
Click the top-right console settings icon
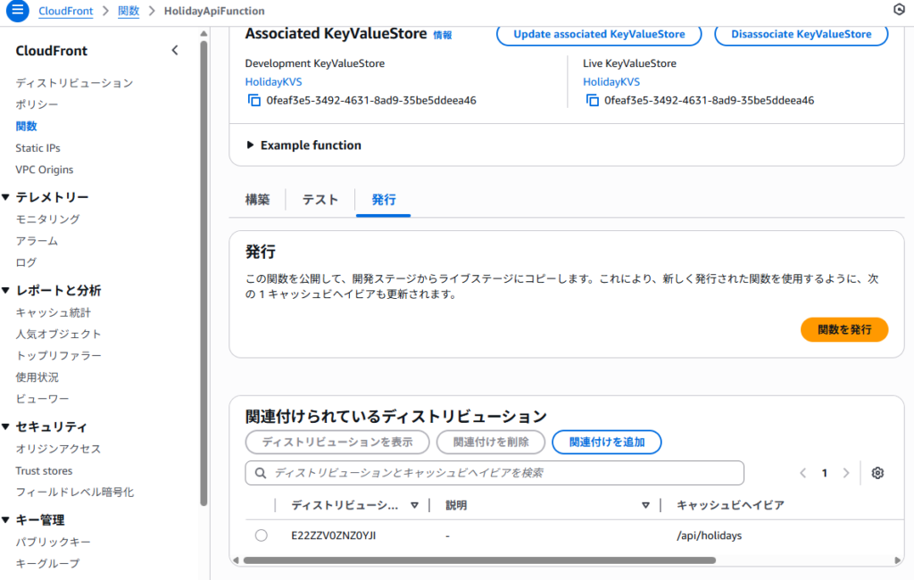(898, 11)
